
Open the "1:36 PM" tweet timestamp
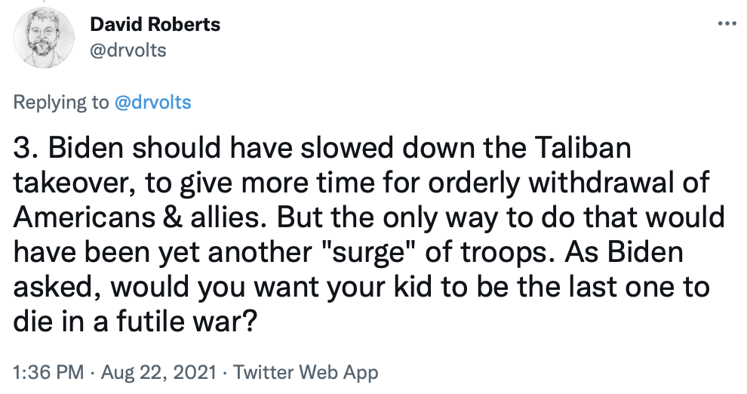[44, 372]
